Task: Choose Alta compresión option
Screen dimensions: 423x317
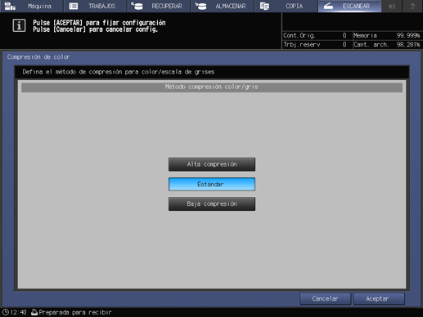Action: tap(212, 164)
